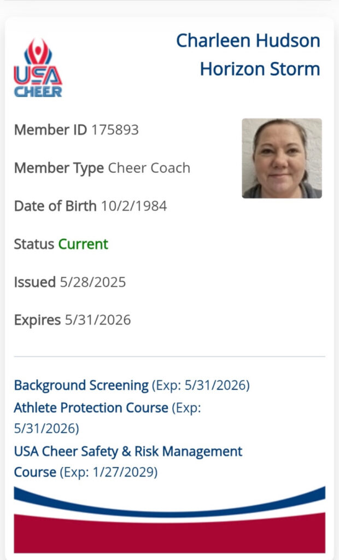The height and width of the screenshot is (560, 339).
Task: Click the Expires date 5/31/2026
Action: [98, 320]
